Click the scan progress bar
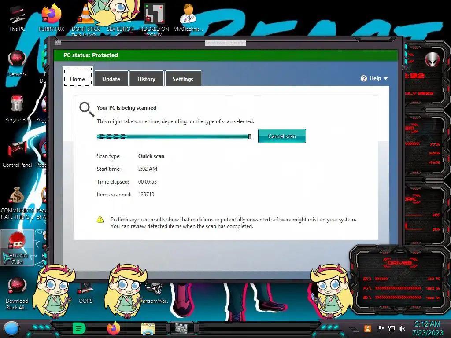Image resolution: width=451 pixels, height=338 pixels. click(174, 136)
